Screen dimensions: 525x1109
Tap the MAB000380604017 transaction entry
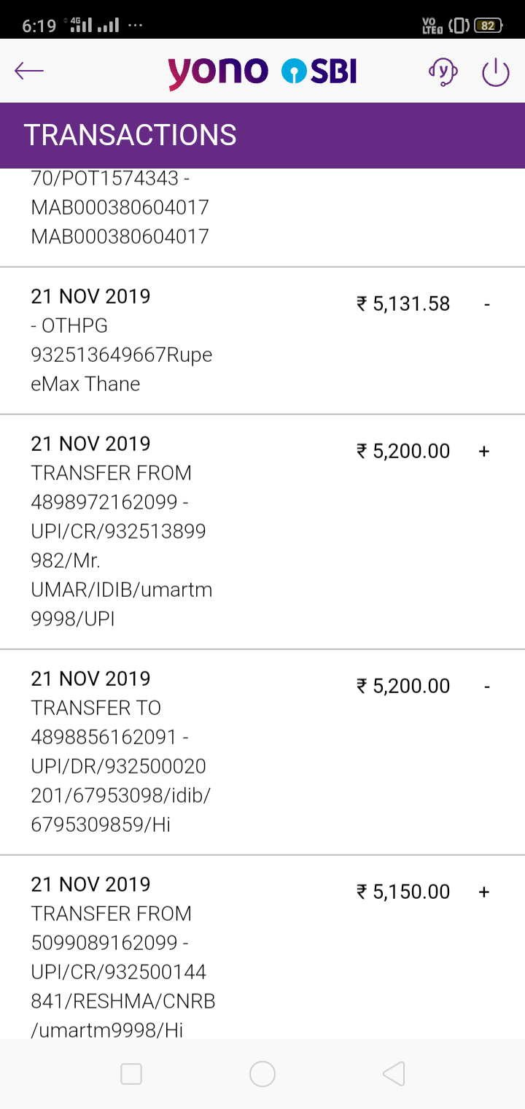[262, 217]
